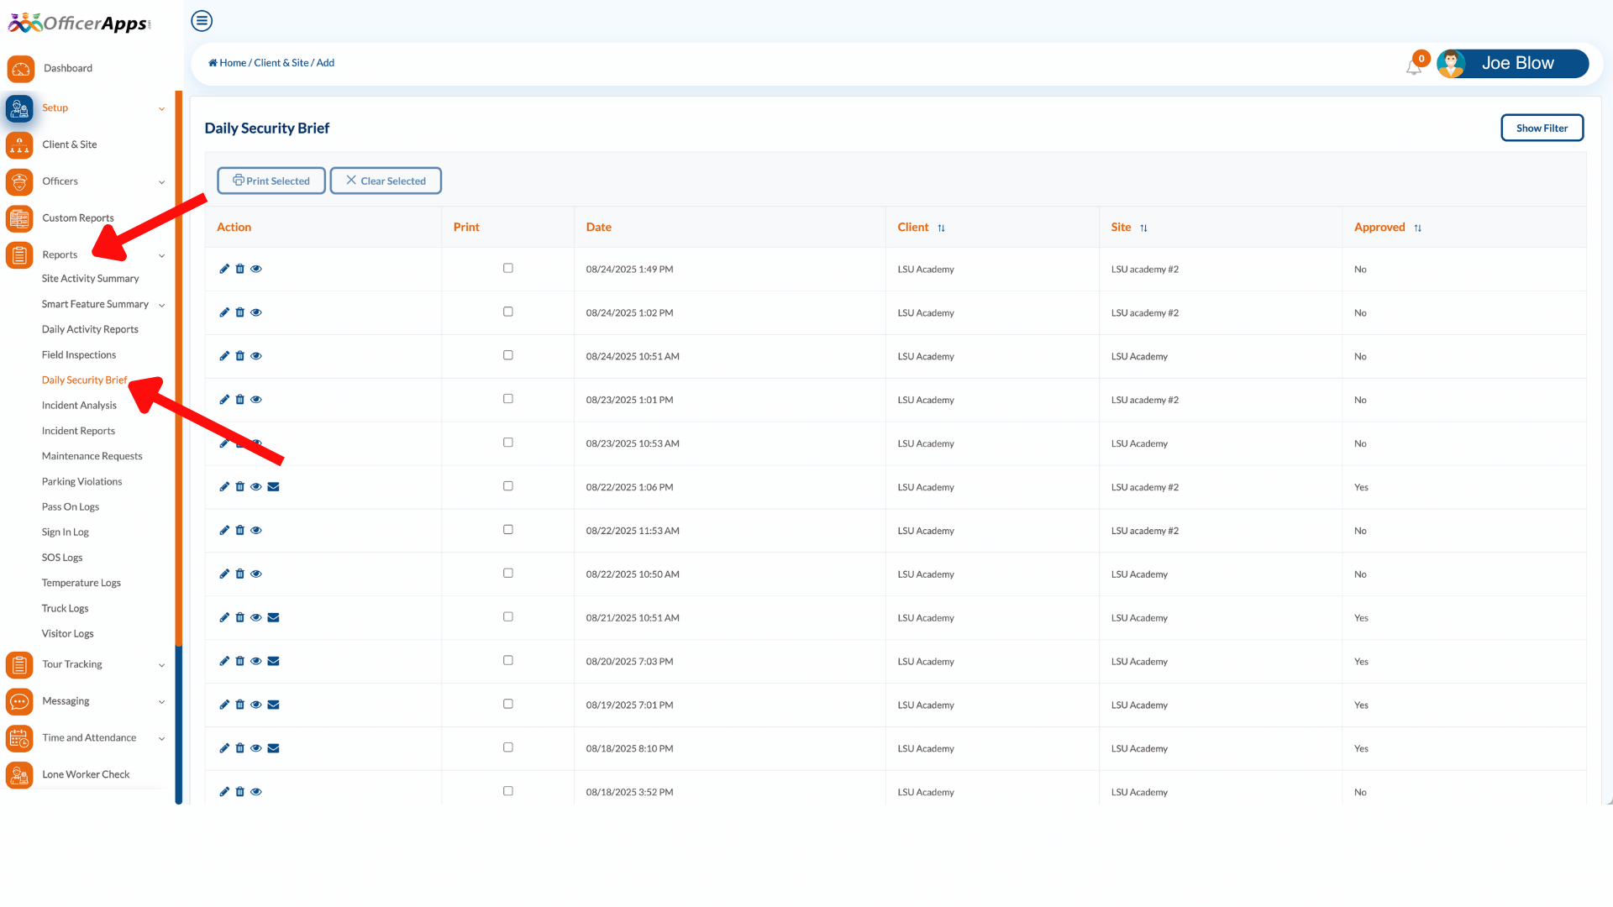
Task: Expand Smart Feature Summary submenu
Action: 161,305
